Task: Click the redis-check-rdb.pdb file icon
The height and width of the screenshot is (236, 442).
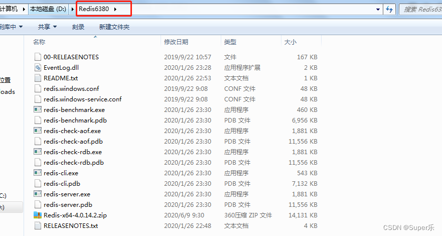Action: point(38,162)
